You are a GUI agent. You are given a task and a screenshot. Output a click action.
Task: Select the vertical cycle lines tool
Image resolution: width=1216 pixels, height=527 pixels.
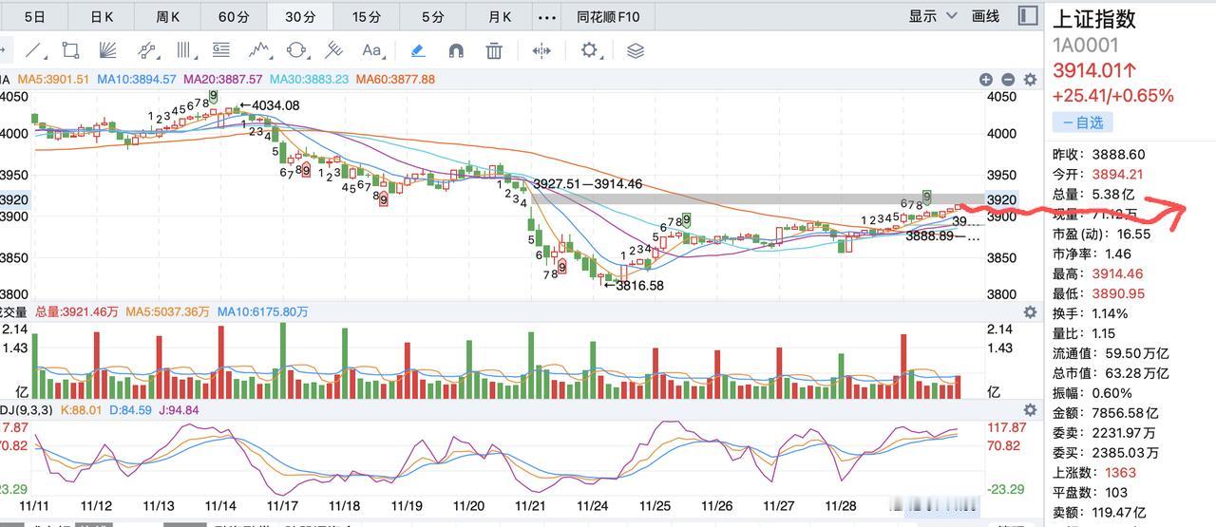184,50
